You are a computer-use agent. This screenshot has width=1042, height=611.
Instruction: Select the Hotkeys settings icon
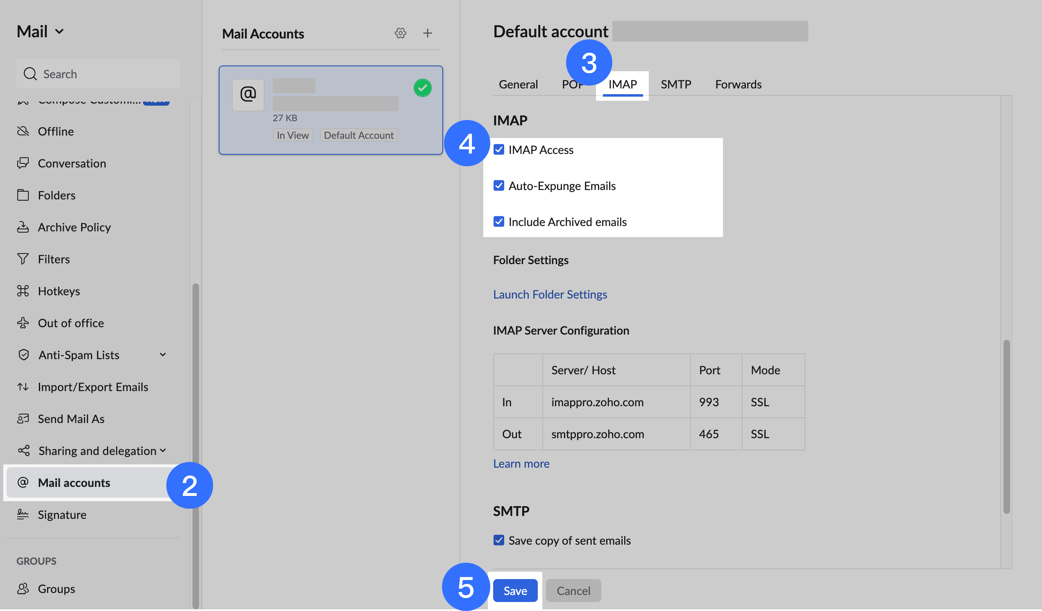tap(24, 291)
